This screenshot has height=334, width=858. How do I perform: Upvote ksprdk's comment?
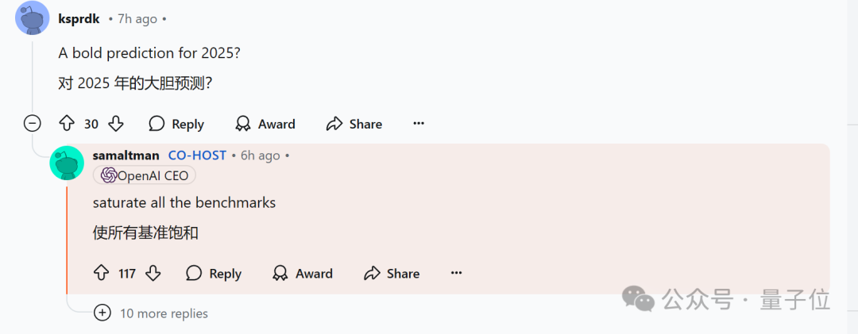click(67, 124)
